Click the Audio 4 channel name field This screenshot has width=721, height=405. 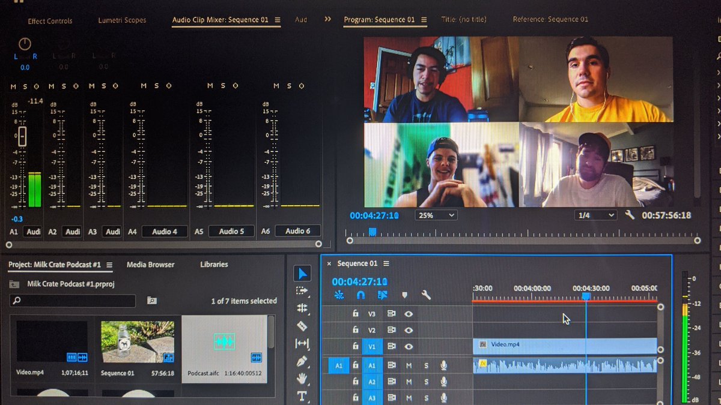point(165,232)
